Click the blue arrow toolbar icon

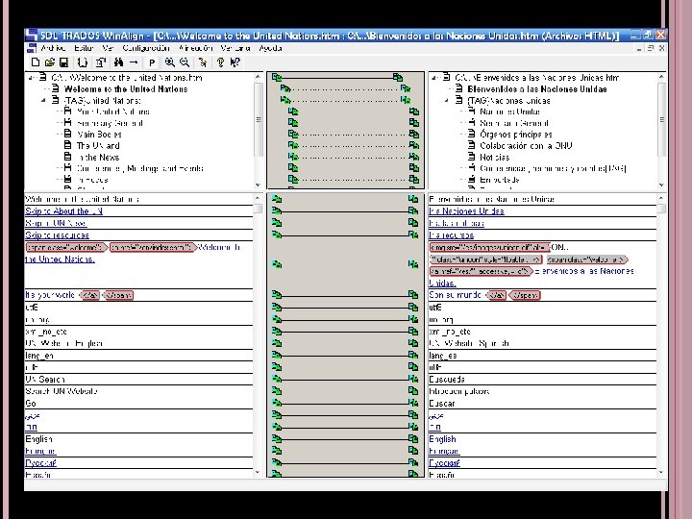point(134,62)
